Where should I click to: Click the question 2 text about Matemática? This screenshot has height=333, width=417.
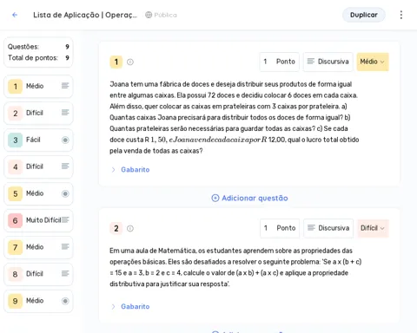tap(235, 267)
